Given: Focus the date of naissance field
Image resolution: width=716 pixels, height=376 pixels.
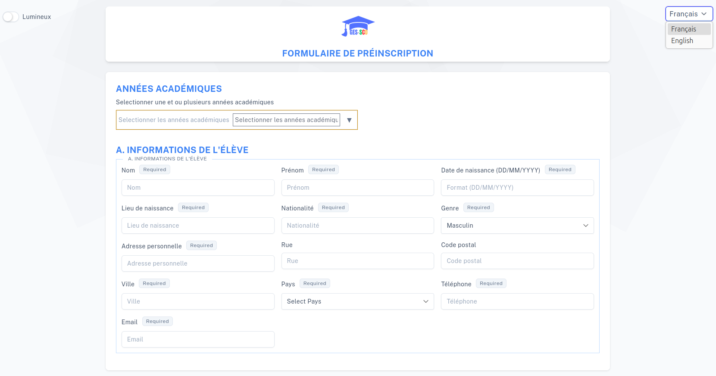Looking at the screenshot, I should click(x=517, y=188).
